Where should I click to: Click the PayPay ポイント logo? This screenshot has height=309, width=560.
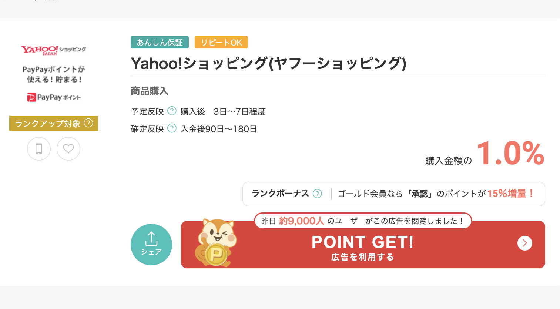(54, 97)
